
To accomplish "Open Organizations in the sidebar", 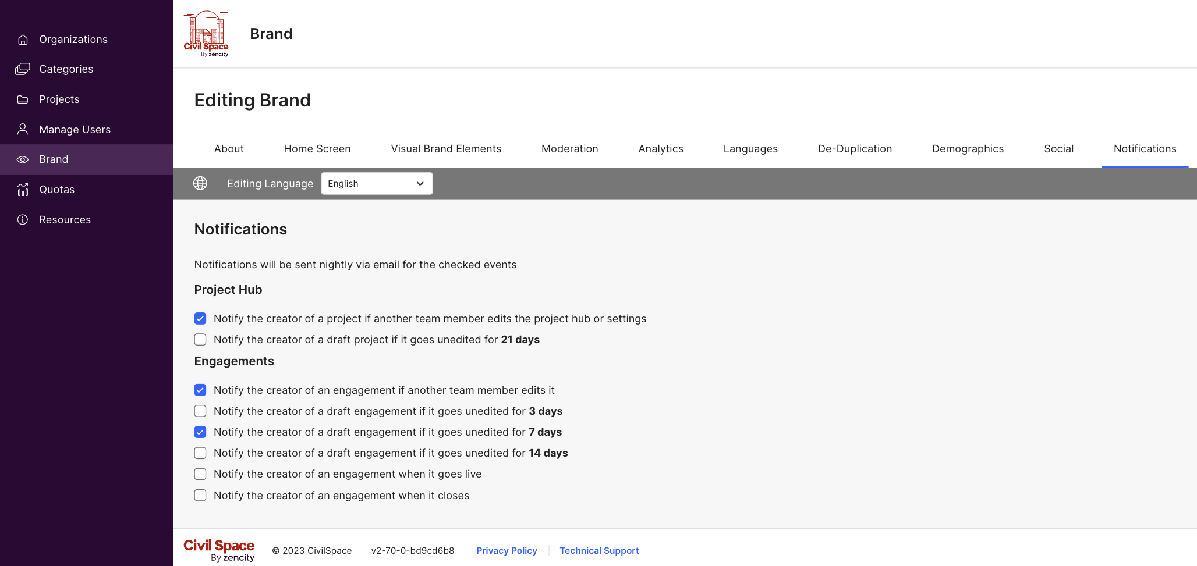I will coord(87,40).
